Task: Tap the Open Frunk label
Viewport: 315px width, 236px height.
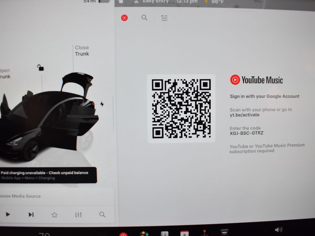Action: [5, 73]
